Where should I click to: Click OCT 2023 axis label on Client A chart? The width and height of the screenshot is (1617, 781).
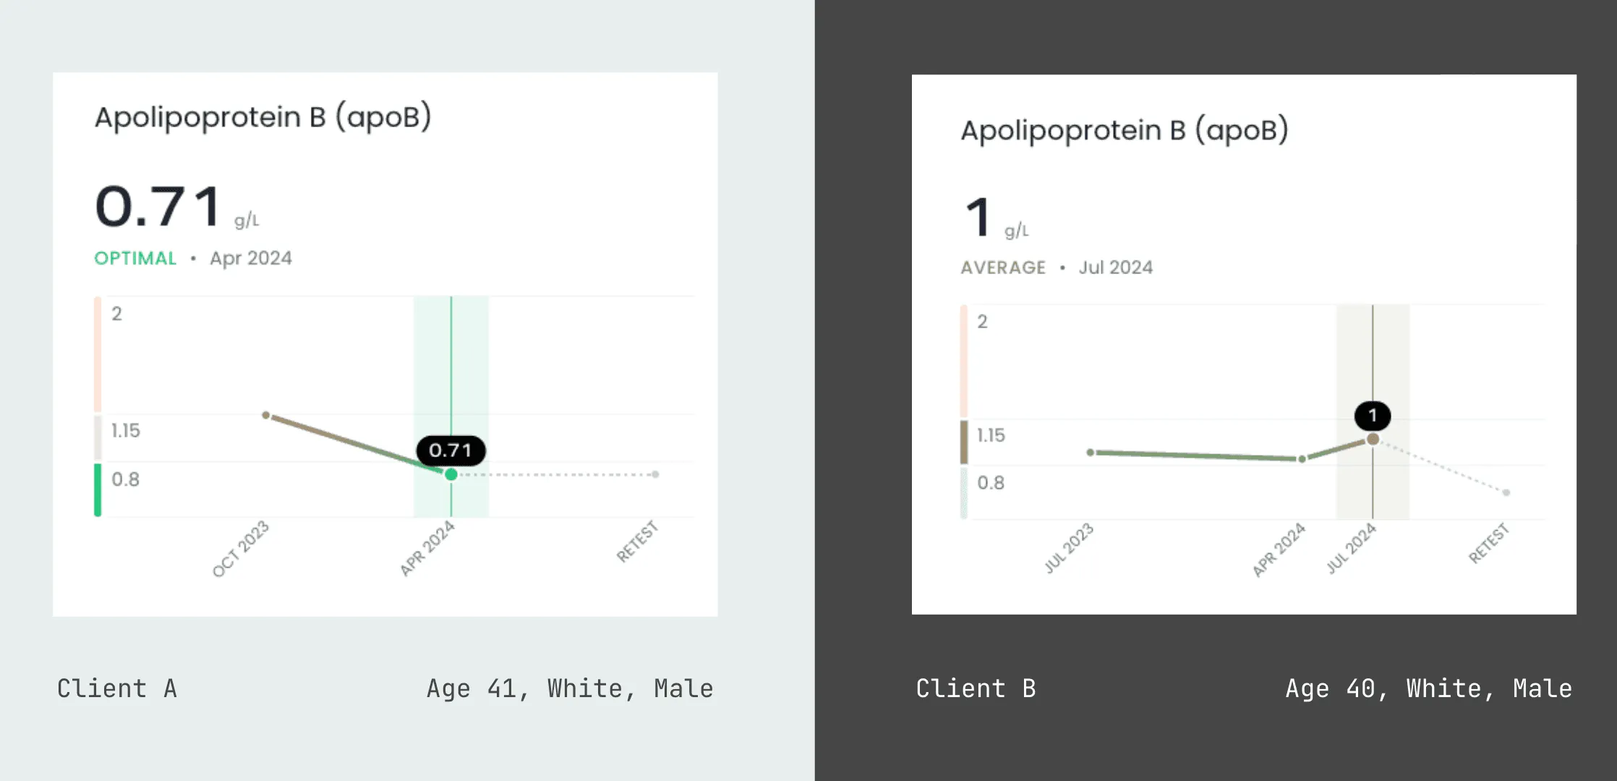pos(241,549)
